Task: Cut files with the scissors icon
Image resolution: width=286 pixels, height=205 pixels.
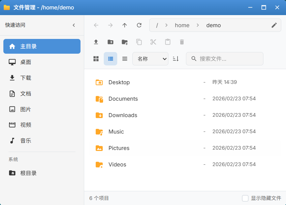Action: click(153, 42)
